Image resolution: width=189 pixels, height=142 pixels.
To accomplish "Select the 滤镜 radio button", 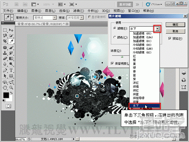I will coord(114,28).
